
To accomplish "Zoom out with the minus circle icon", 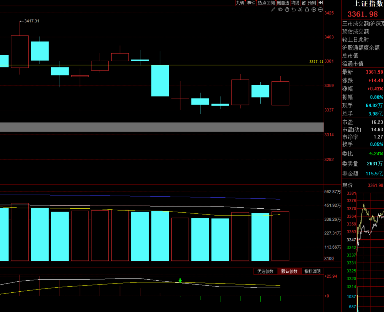I will [320, 10].
